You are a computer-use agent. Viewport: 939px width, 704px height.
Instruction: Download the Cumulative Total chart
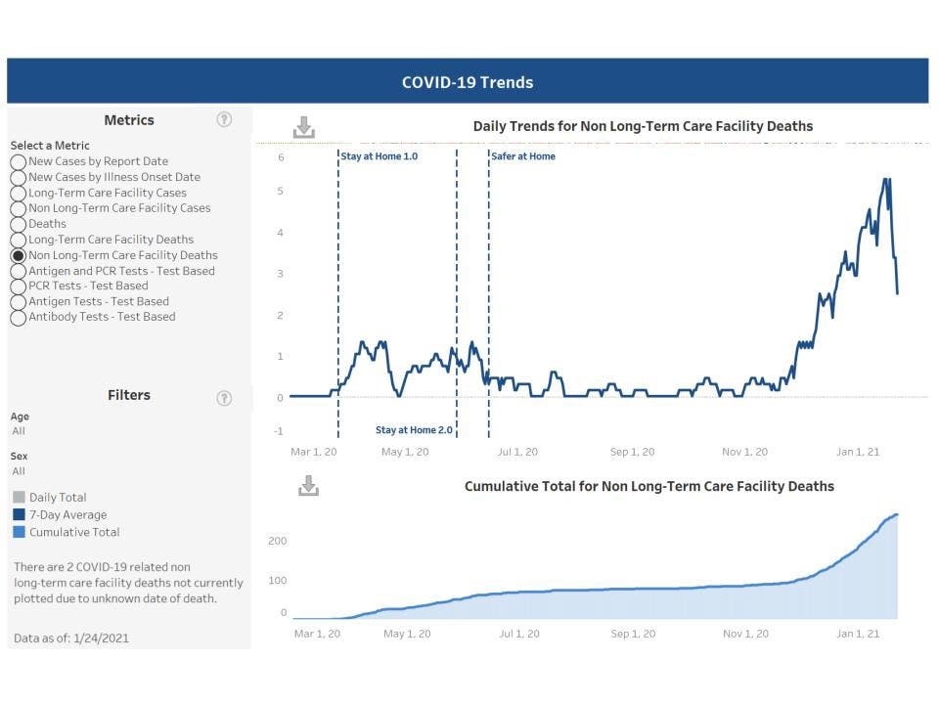pyautogui.click(x=308, y=485)
